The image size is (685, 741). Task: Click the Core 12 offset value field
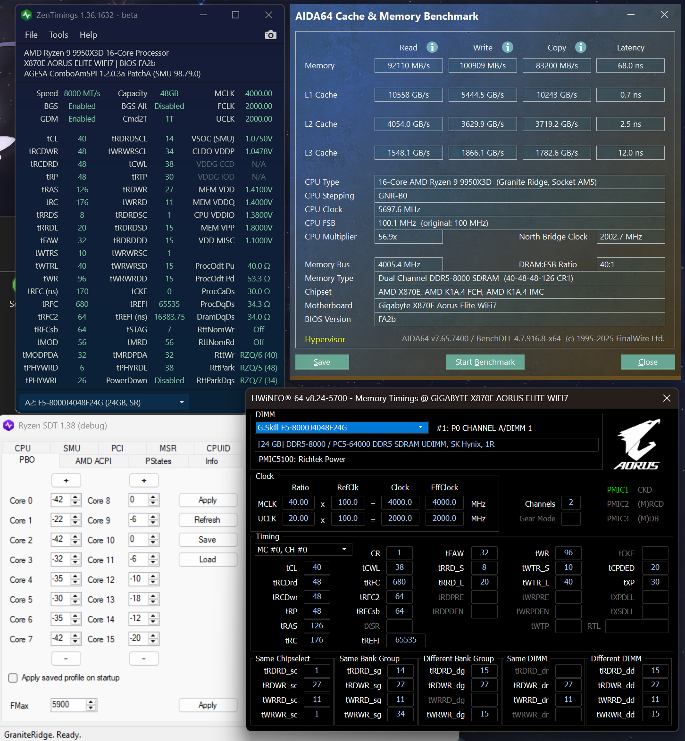pyautogui.click(x=138, y=579)
